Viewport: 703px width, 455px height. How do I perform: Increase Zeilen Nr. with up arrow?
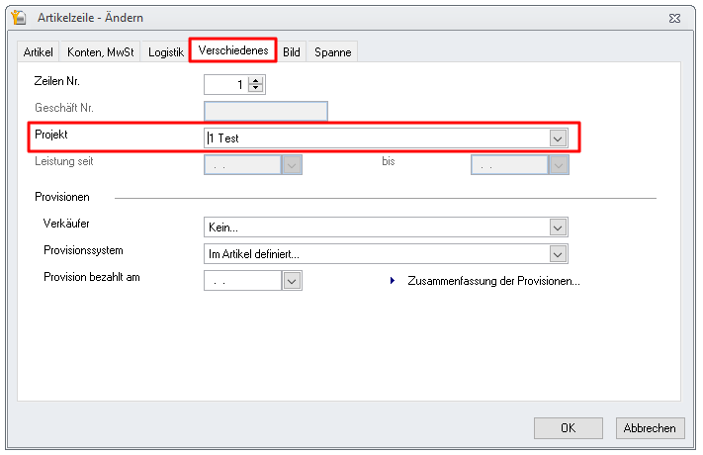(x=257, y=80)
